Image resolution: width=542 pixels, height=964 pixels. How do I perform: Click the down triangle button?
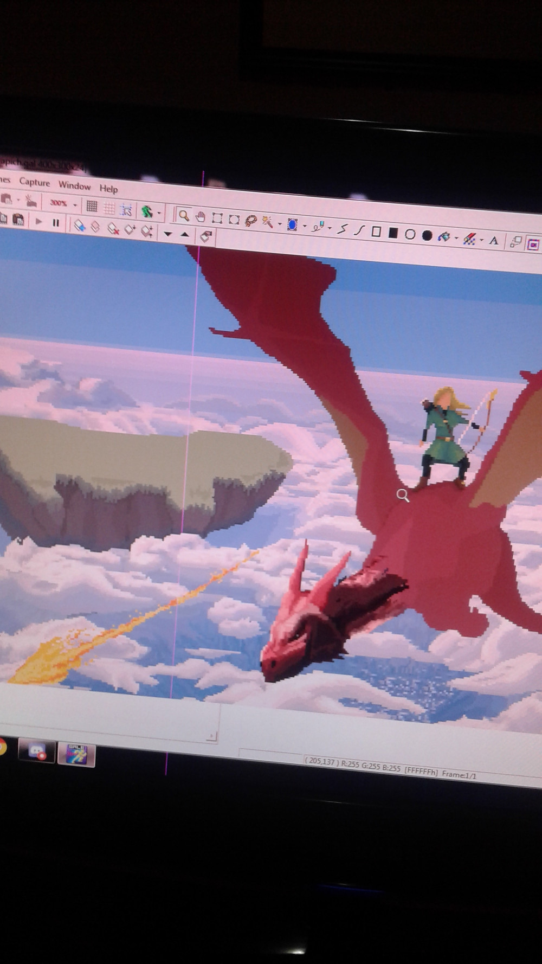tap(168, 234)
